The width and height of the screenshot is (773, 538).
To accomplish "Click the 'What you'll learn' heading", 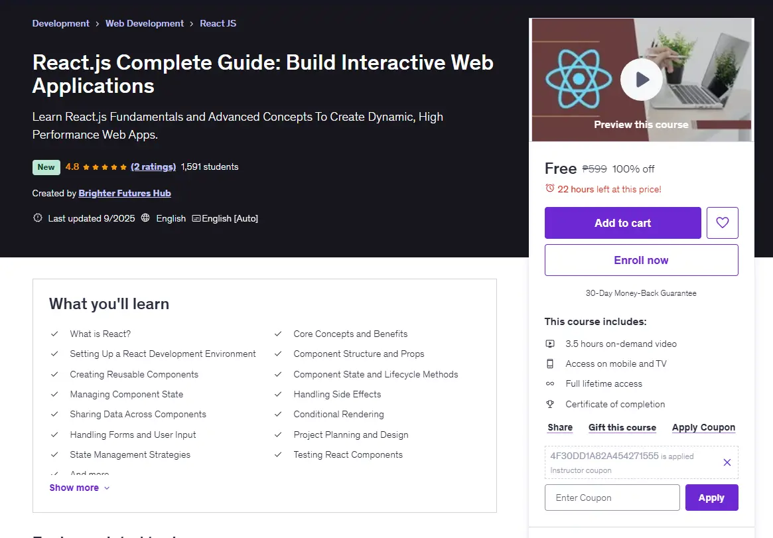I will [x=109, y=304].
